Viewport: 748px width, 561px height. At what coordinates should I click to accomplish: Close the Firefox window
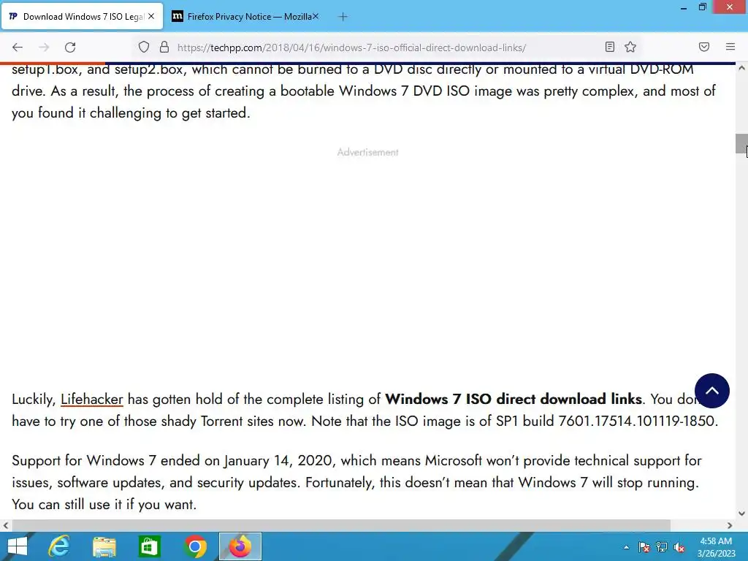pos(730,7)
